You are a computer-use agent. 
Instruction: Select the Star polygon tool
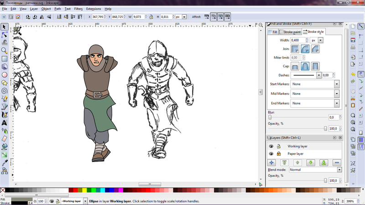(x=5, y=83)
